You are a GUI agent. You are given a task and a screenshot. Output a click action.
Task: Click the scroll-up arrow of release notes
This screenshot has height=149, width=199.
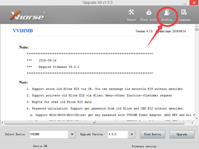197,26
